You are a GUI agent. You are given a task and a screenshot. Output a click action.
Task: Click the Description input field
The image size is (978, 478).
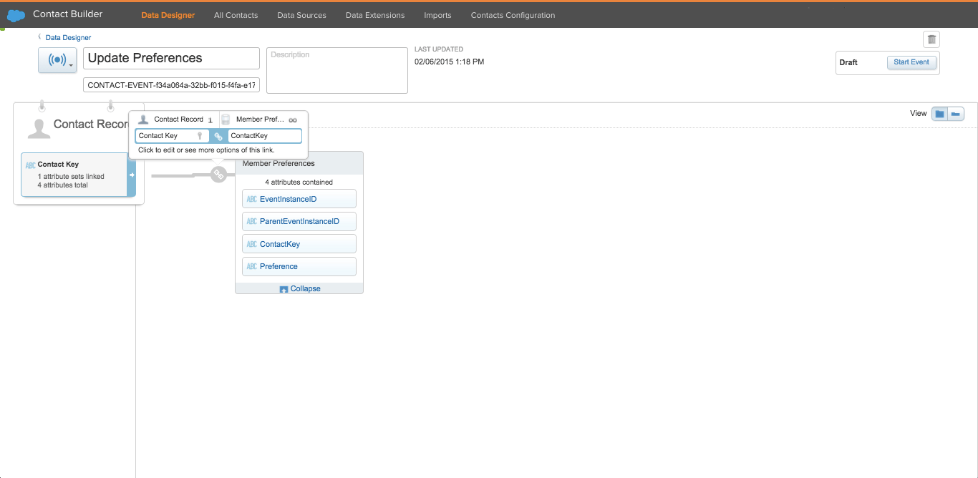click(x=337, y=70)
